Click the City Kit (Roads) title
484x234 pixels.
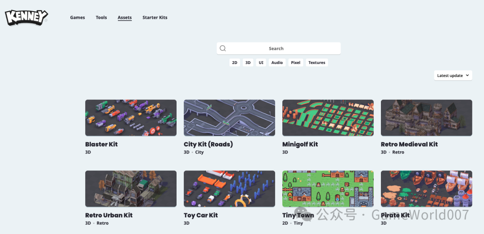coord(208,144)
